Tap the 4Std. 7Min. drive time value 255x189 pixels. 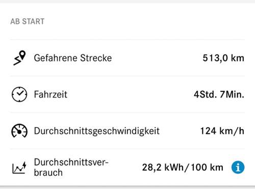(x=219, y=94)
